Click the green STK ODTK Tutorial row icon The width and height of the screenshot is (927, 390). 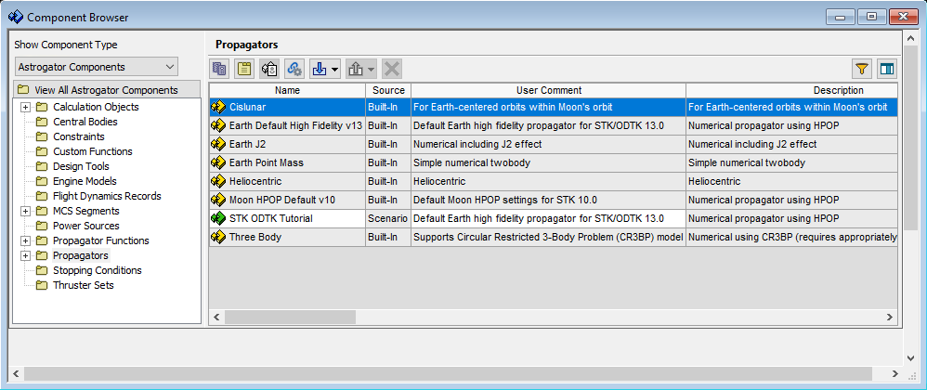coord(218,218)
